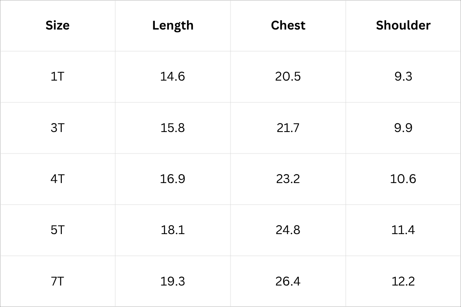
Task: Click the Size column header
Action: pos(58,25)
